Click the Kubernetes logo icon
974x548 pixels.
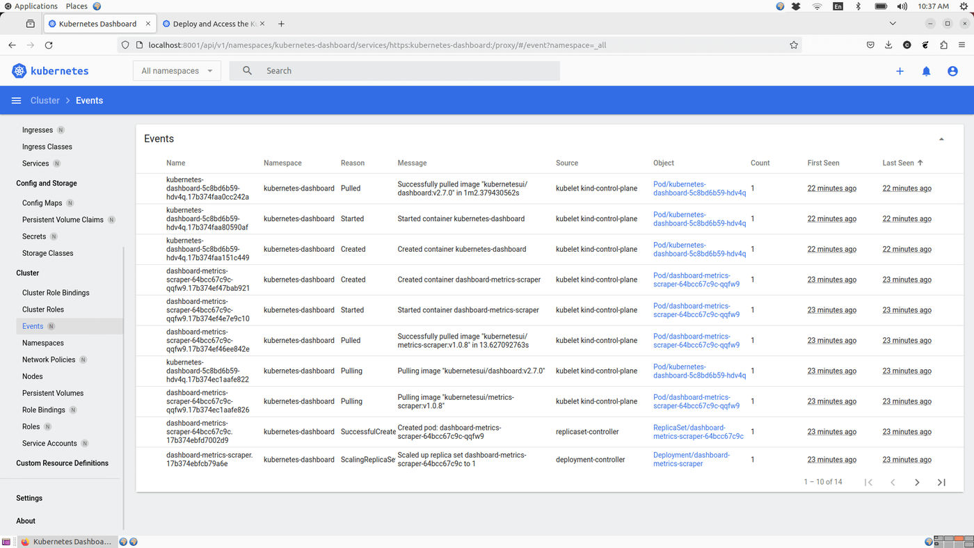[x=19, y=71]
